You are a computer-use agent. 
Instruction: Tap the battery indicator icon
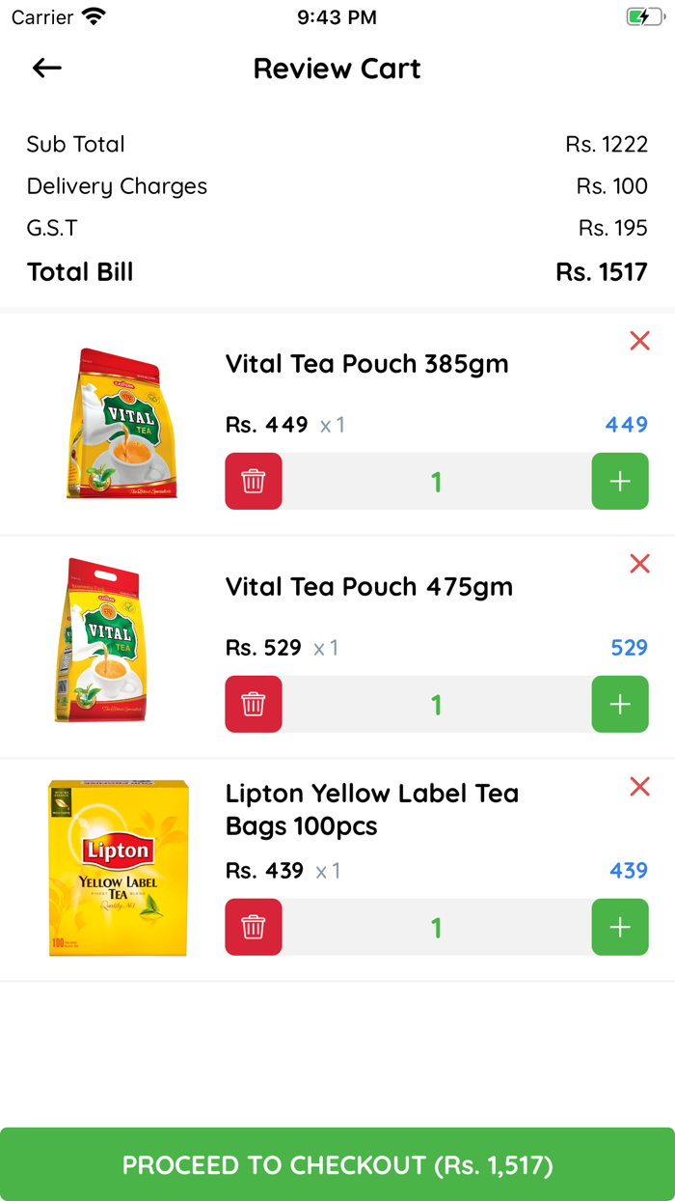(646, 15)
